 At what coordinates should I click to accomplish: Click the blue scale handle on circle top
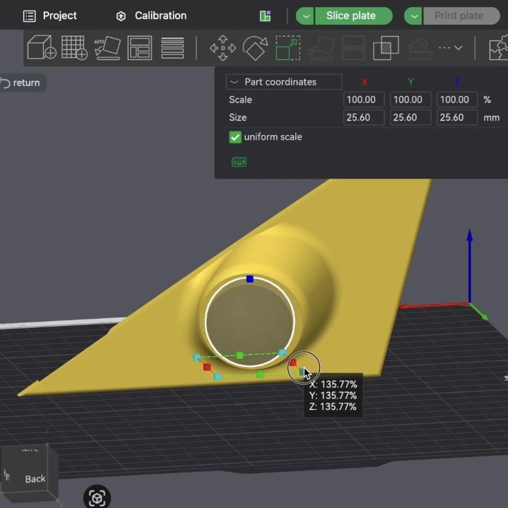tap(250, 279)
